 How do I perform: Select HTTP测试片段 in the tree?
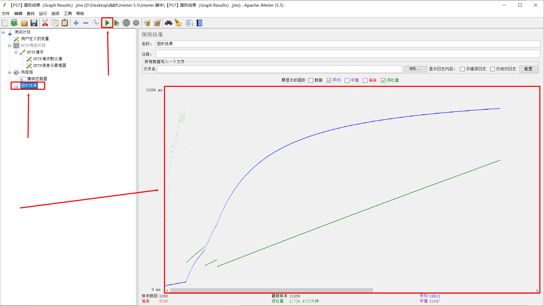33,46
